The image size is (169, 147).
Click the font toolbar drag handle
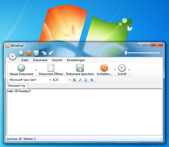[7, 80]
